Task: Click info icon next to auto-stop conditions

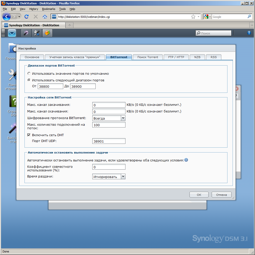Action: pyautogui.click(x=186, y=160)
